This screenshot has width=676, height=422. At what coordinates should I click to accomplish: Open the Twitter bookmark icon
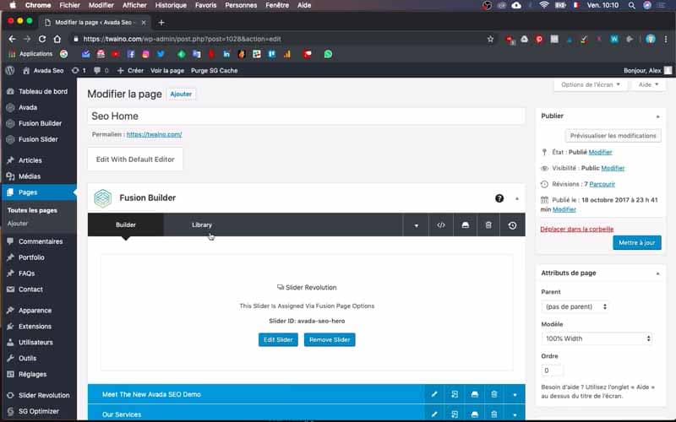pos(161,54)
